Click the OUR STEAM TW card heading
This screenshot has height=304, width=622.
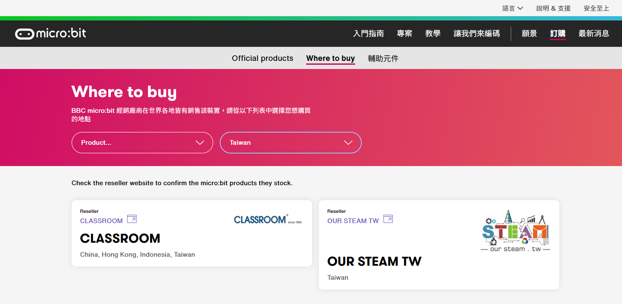[374, 261]
